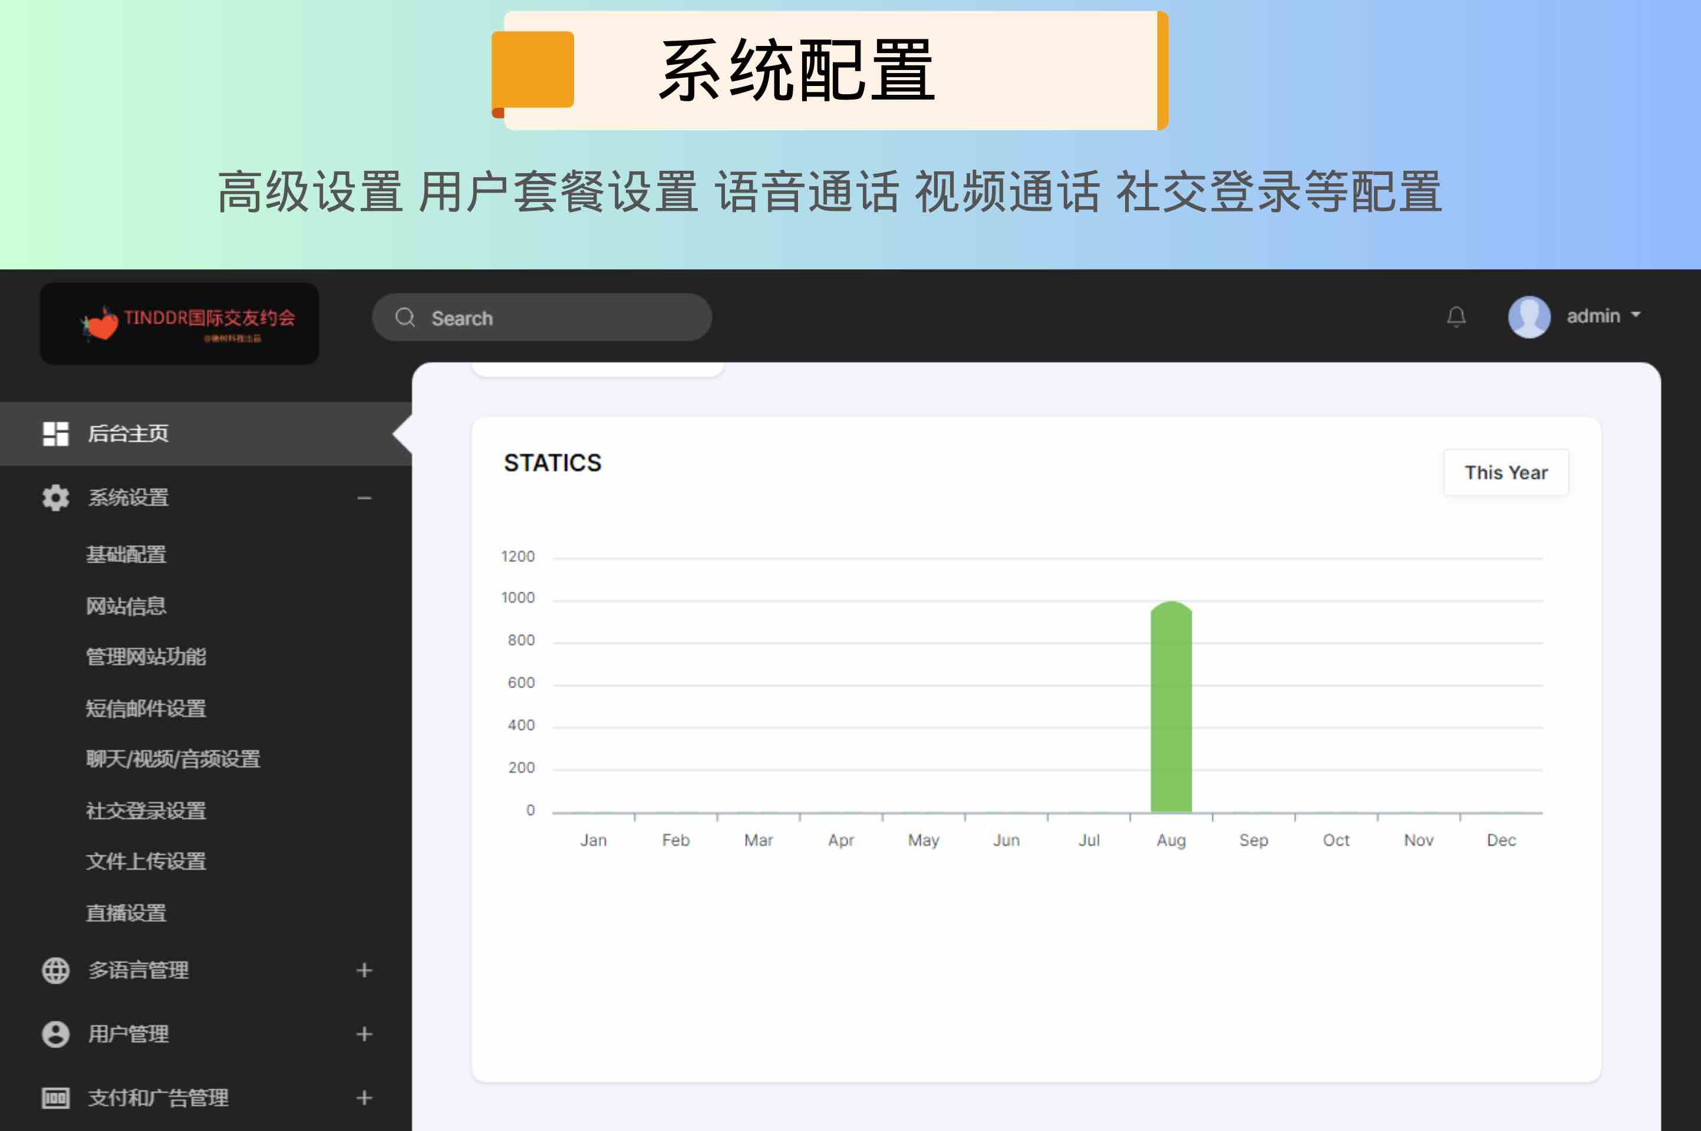
Task: Click the dashboard grid icon
Action: tap(55, 434)
